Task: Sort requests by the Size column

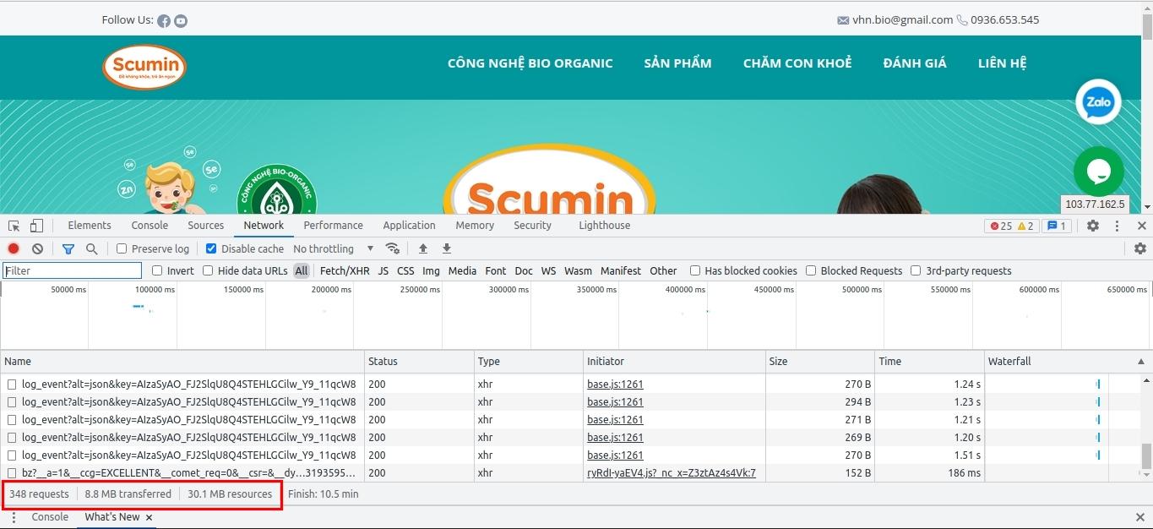Action: (820, 362)
